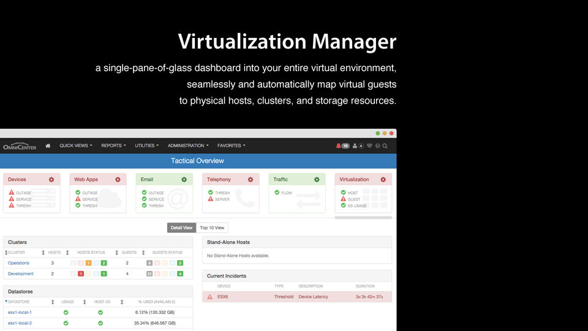Click the Tactical Overview title bar

tap(198, 161)
